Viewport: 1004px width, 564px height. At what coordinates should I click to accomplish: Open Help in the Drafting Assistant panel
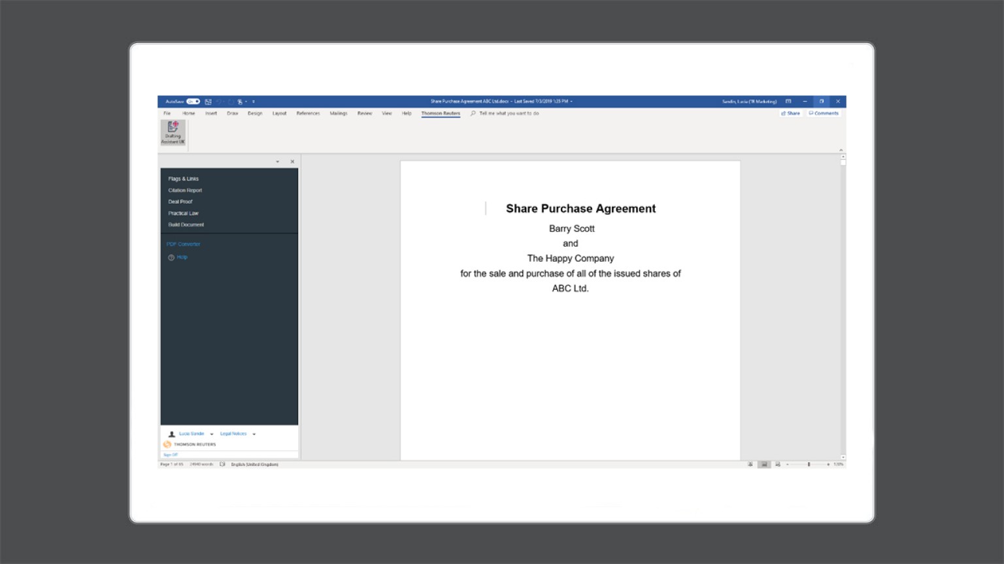click(180, 257)
